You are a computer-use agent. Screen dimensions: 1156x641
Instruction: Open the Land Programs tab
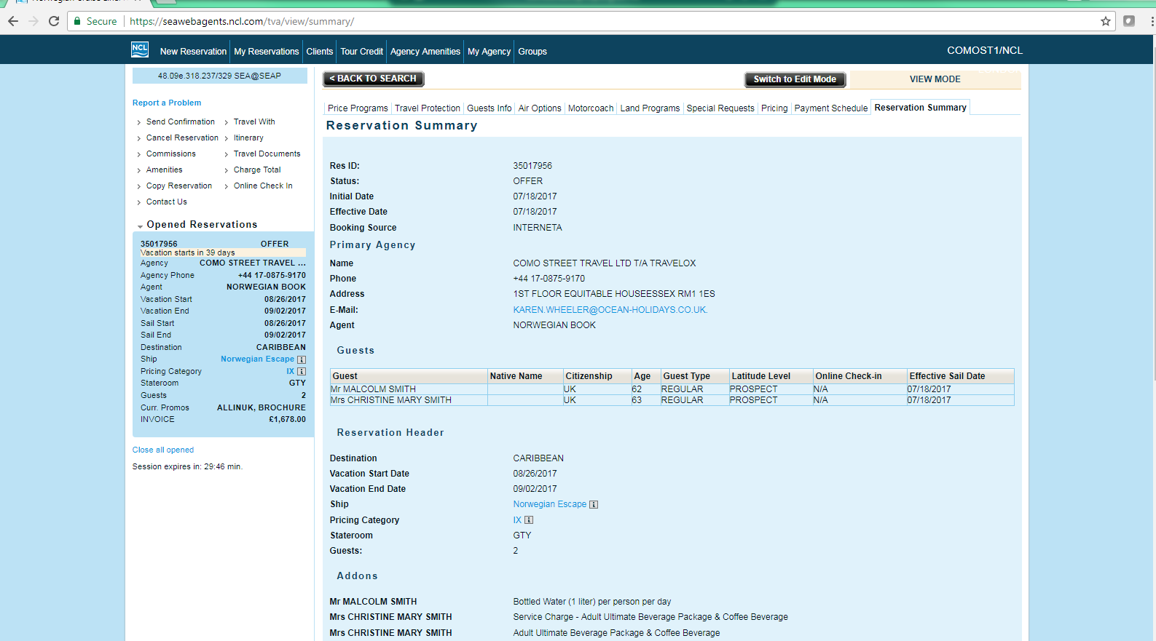tap(650, 108)
